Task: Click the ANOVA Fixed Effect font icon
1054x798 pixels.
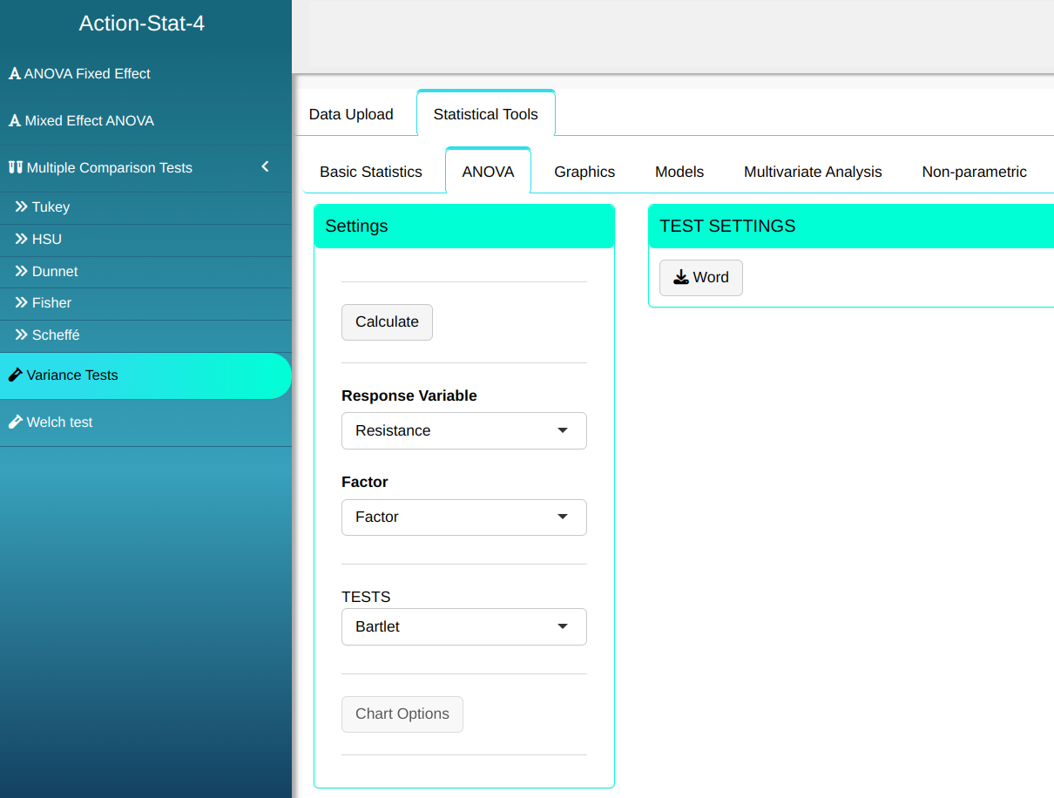Action: click(x=14, y=74)
